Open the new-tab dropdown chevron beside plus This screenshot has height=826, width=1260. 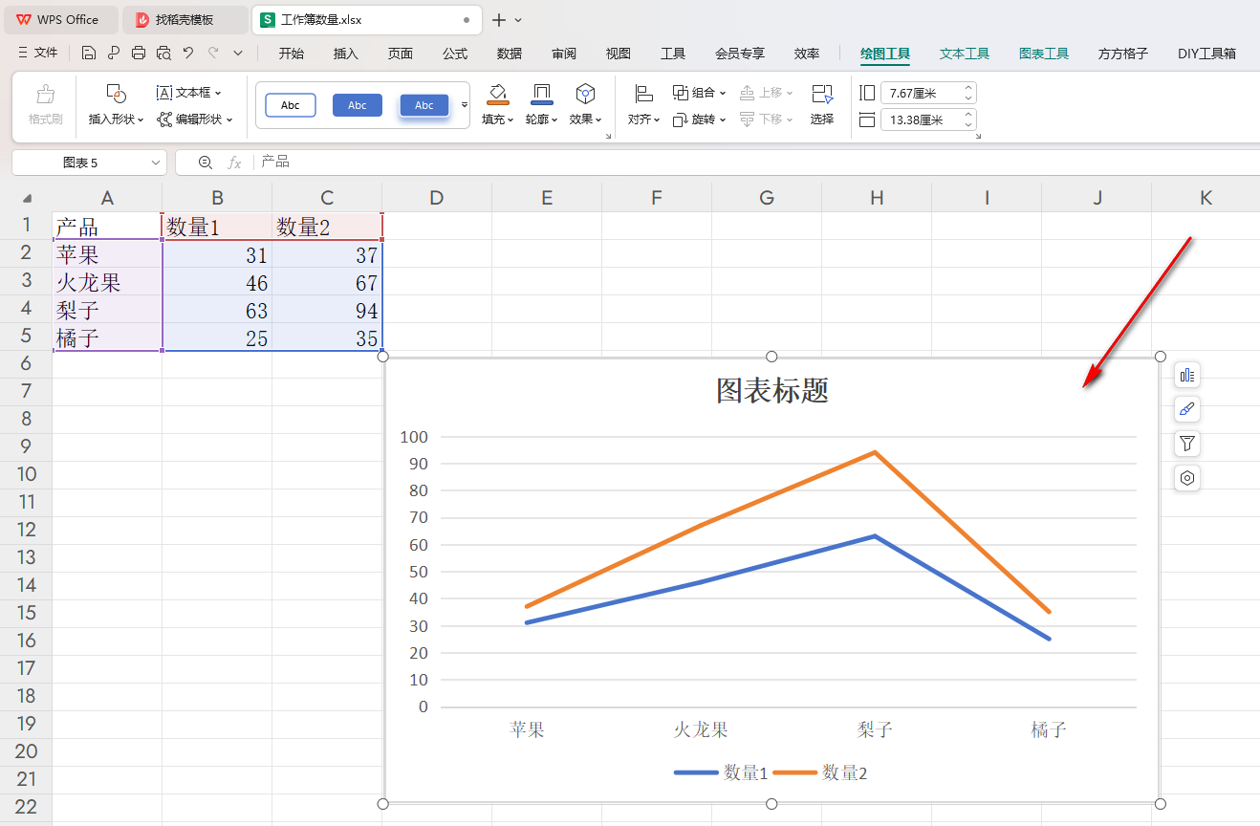click(x=518, y=19)
